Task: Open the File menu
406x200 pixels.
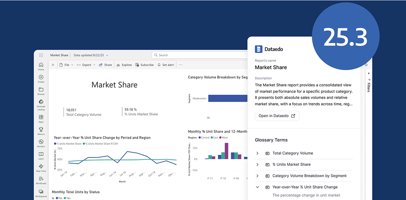Action: [66, 65]
